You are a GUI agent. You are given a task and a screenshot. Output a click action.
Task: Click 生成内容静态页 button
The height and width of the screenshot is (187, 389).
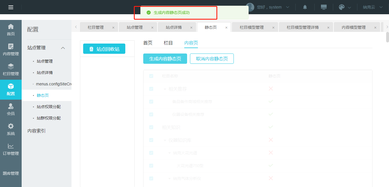tap(165, 59)
